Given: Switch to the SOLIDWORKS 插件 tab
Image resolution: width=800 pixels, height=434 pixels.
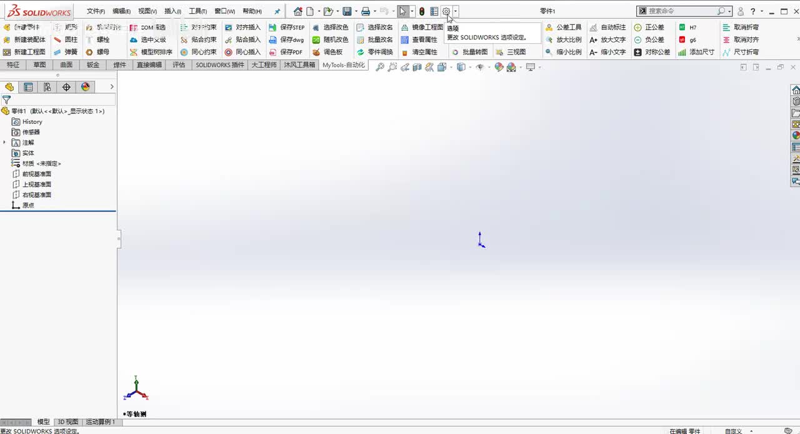Looking at the screenshot, I should [x=219, y=64].
